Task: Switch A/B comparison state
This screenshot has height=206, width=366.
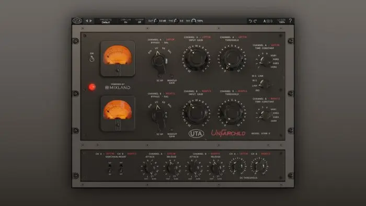Action: tap(268, 21)
